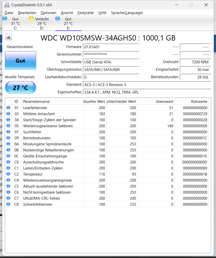Click the Übertragungsmodus field SATA/600
The width and height of the screenshot is (216, 258).
pyautogui.click(x=111, y=69)
